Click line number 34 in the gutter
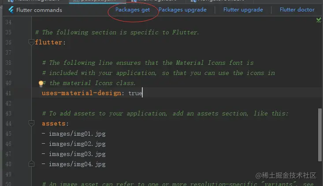This screenshot has width=323, height=186. tap(8, 22)
